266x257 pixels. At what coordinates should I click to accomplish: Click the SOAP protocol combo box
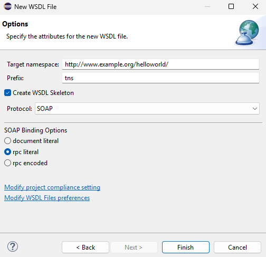tap(147, 109)
